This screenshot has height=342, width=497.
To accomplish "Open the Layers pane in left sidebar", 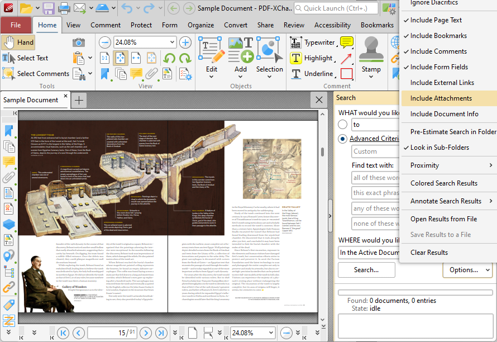I will pyautogui.click(x=8, y=224).
